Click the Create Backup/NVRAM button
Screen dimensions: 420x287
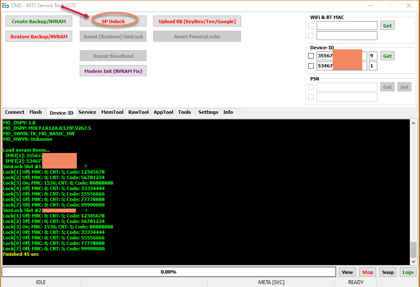39,21
